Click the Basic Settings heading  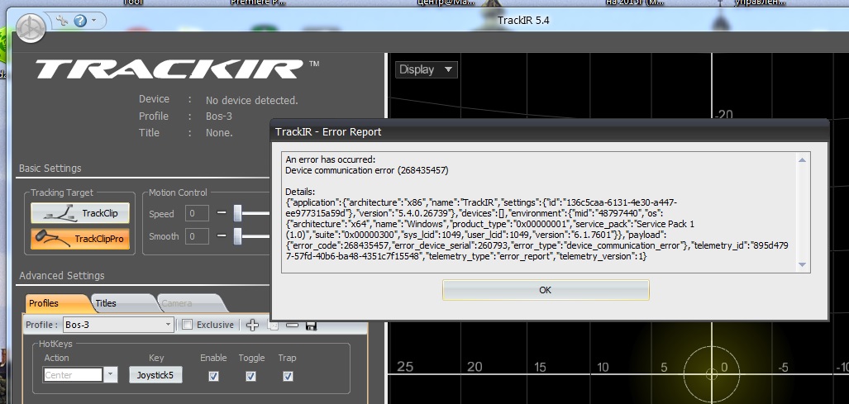click(x=50, y=169)
